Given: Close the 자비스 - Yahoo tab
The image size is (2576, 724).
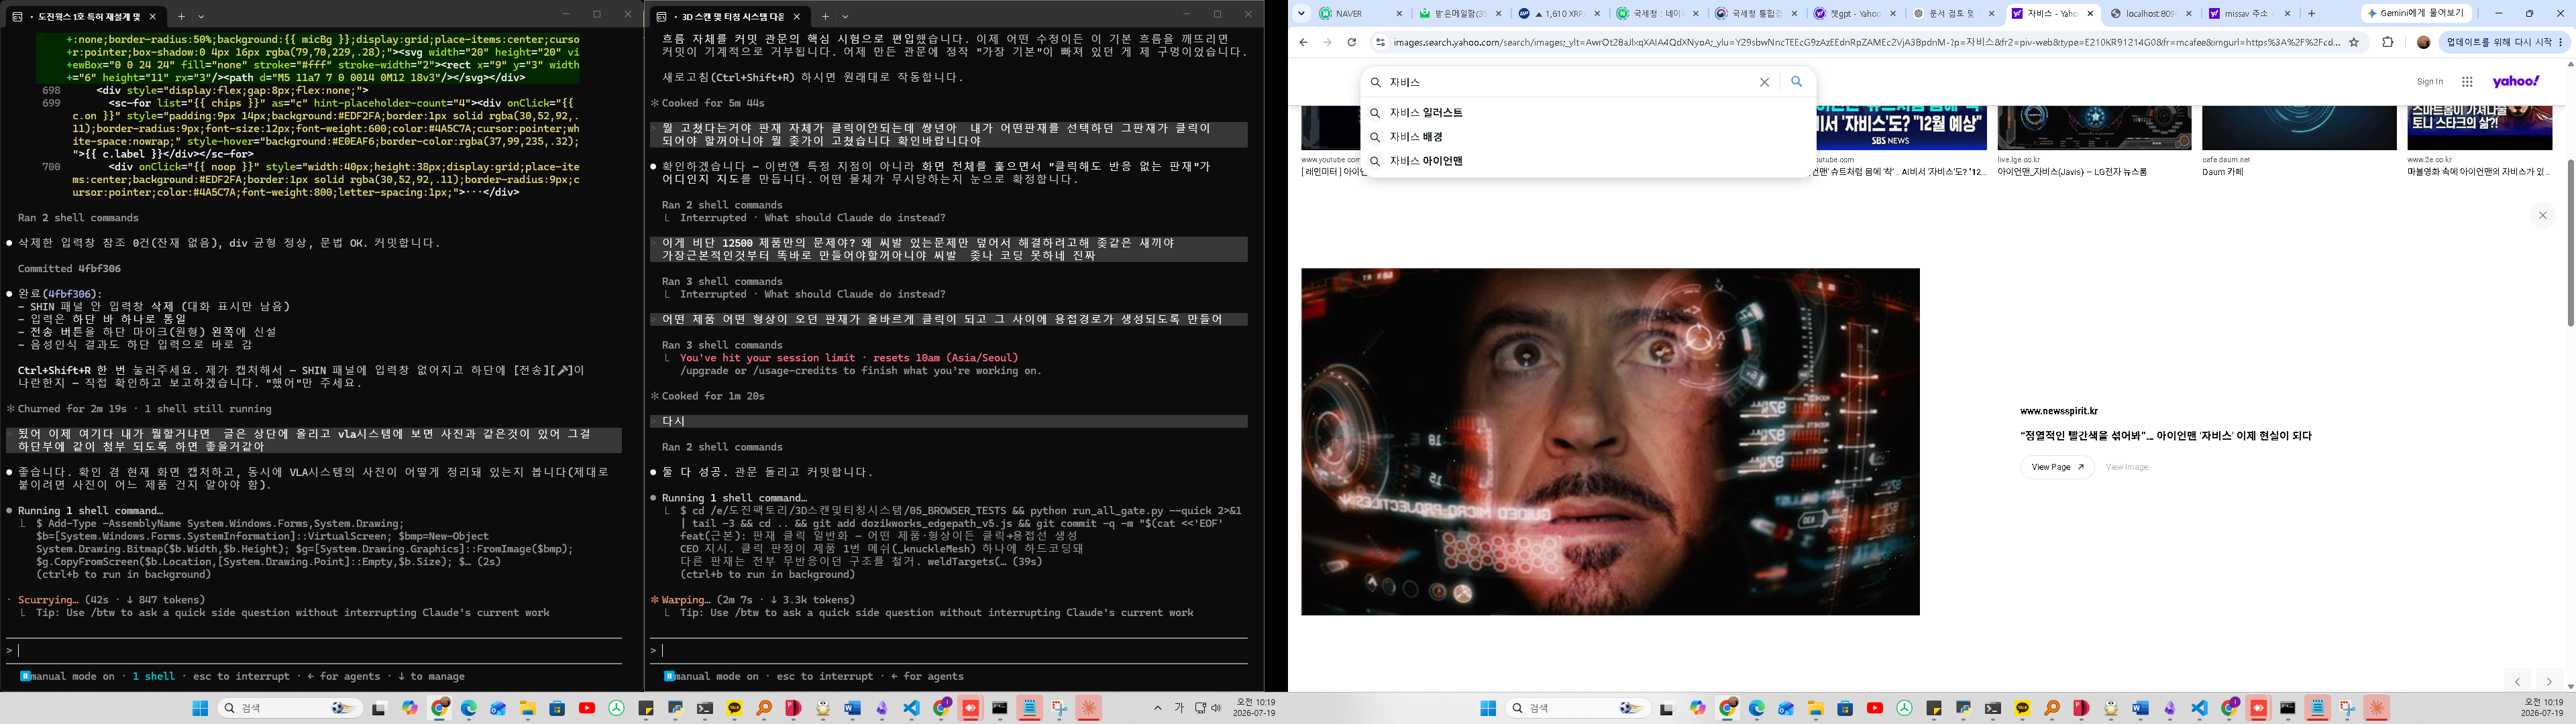Looking at the screenshot, I should coord(2090,14).
